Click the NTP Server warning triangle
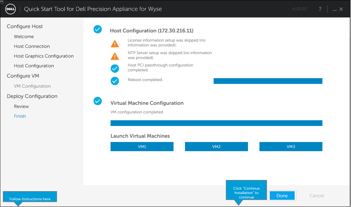This screenshot has height=207, width=351. (x=115, y=56)
